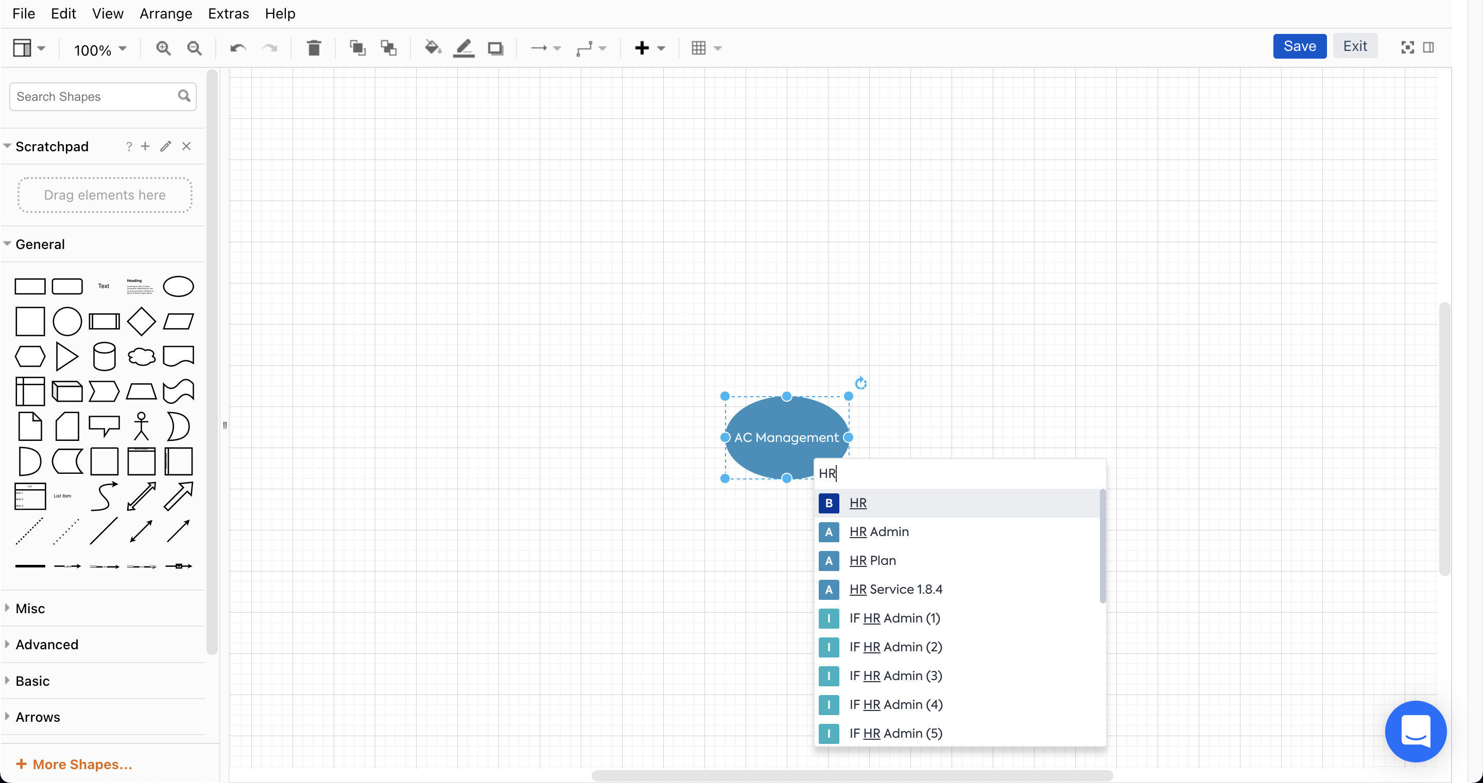
Task: Open the 100% zoom dropdown
Action: (99, 49)
